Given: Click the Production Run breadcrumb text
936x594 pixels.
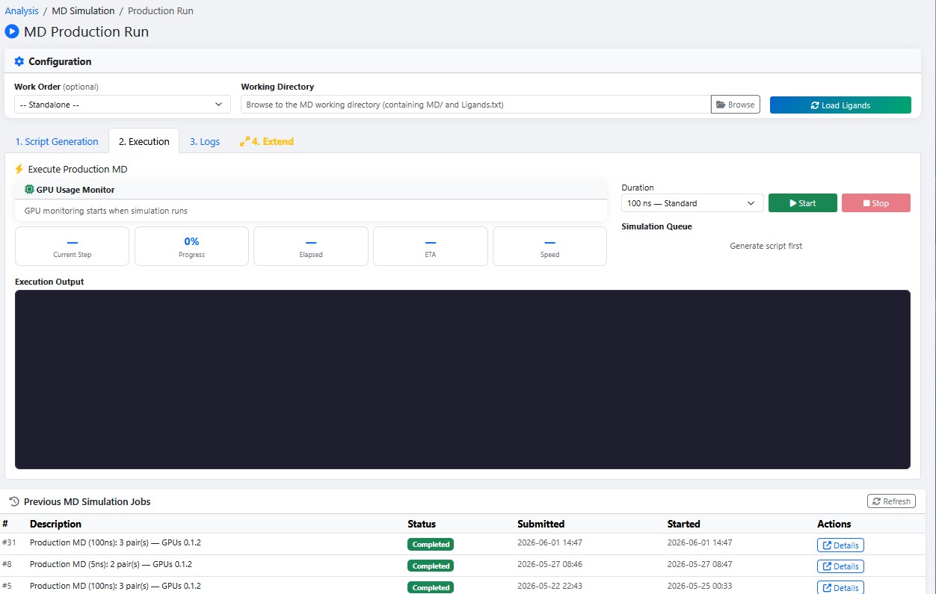Looking at the screenshot, I should tap(161, 11).
